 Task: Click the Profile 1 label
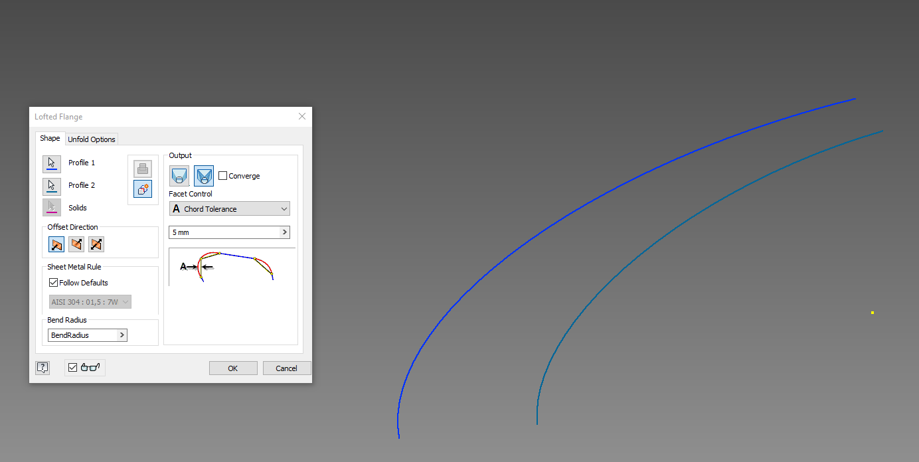pyautogui.click(x=82, y=163)
